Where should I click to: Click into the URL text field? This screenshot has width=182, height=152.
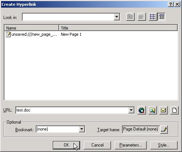click(x=72, y=110)
